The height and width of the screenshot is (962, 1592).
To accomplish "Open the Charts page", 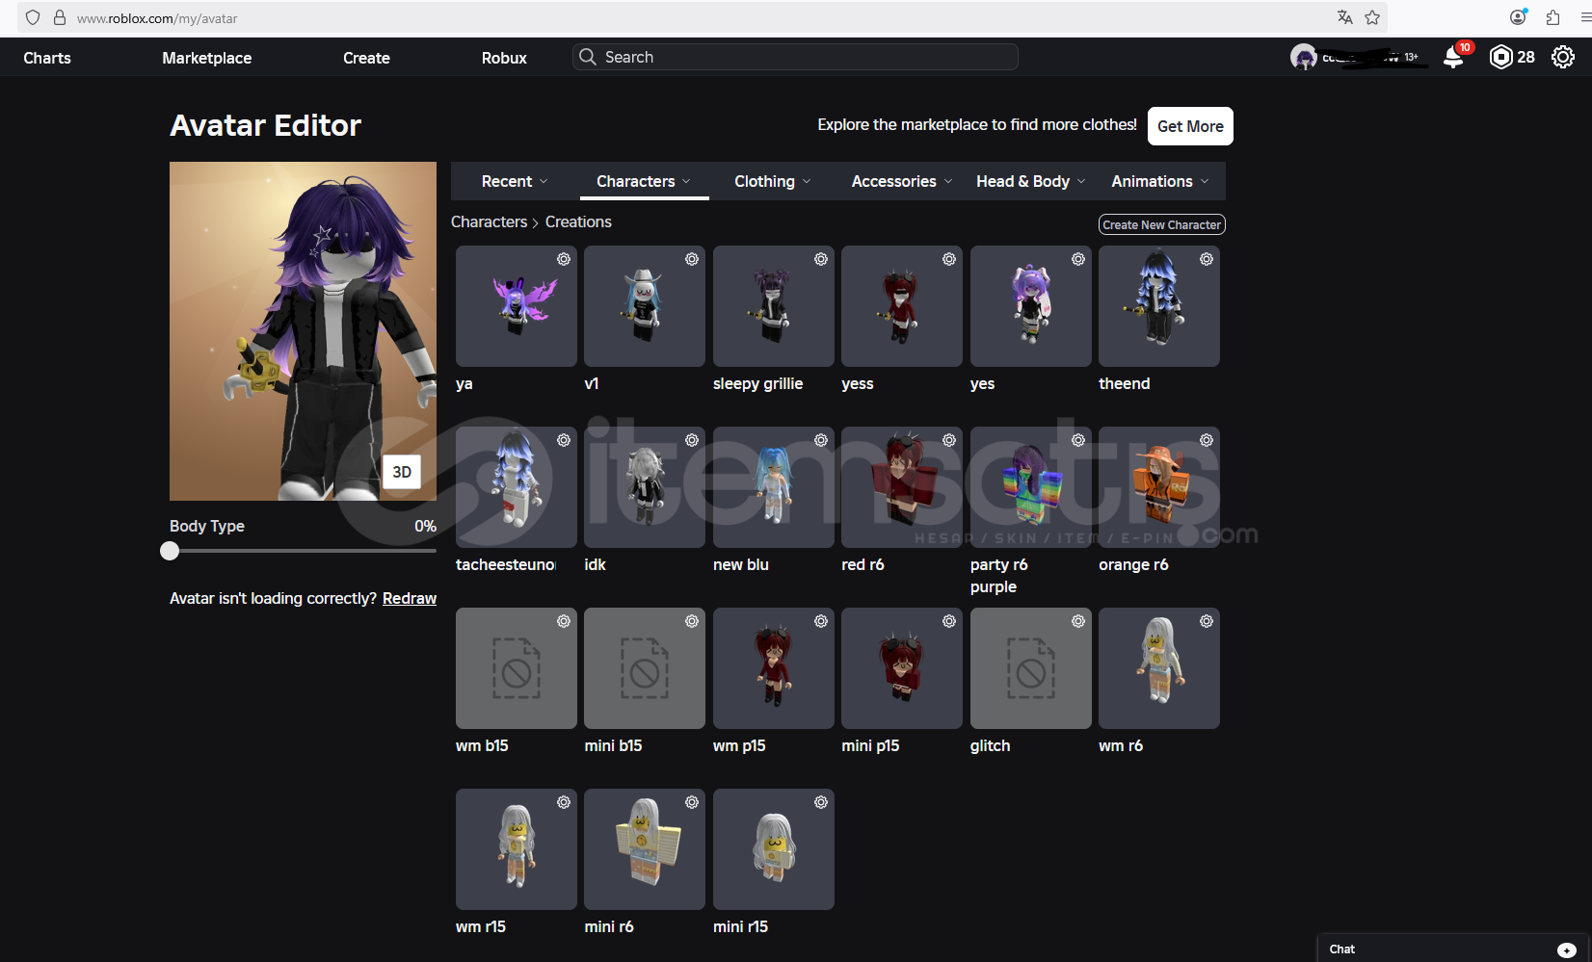I will [x=47, y=58].
